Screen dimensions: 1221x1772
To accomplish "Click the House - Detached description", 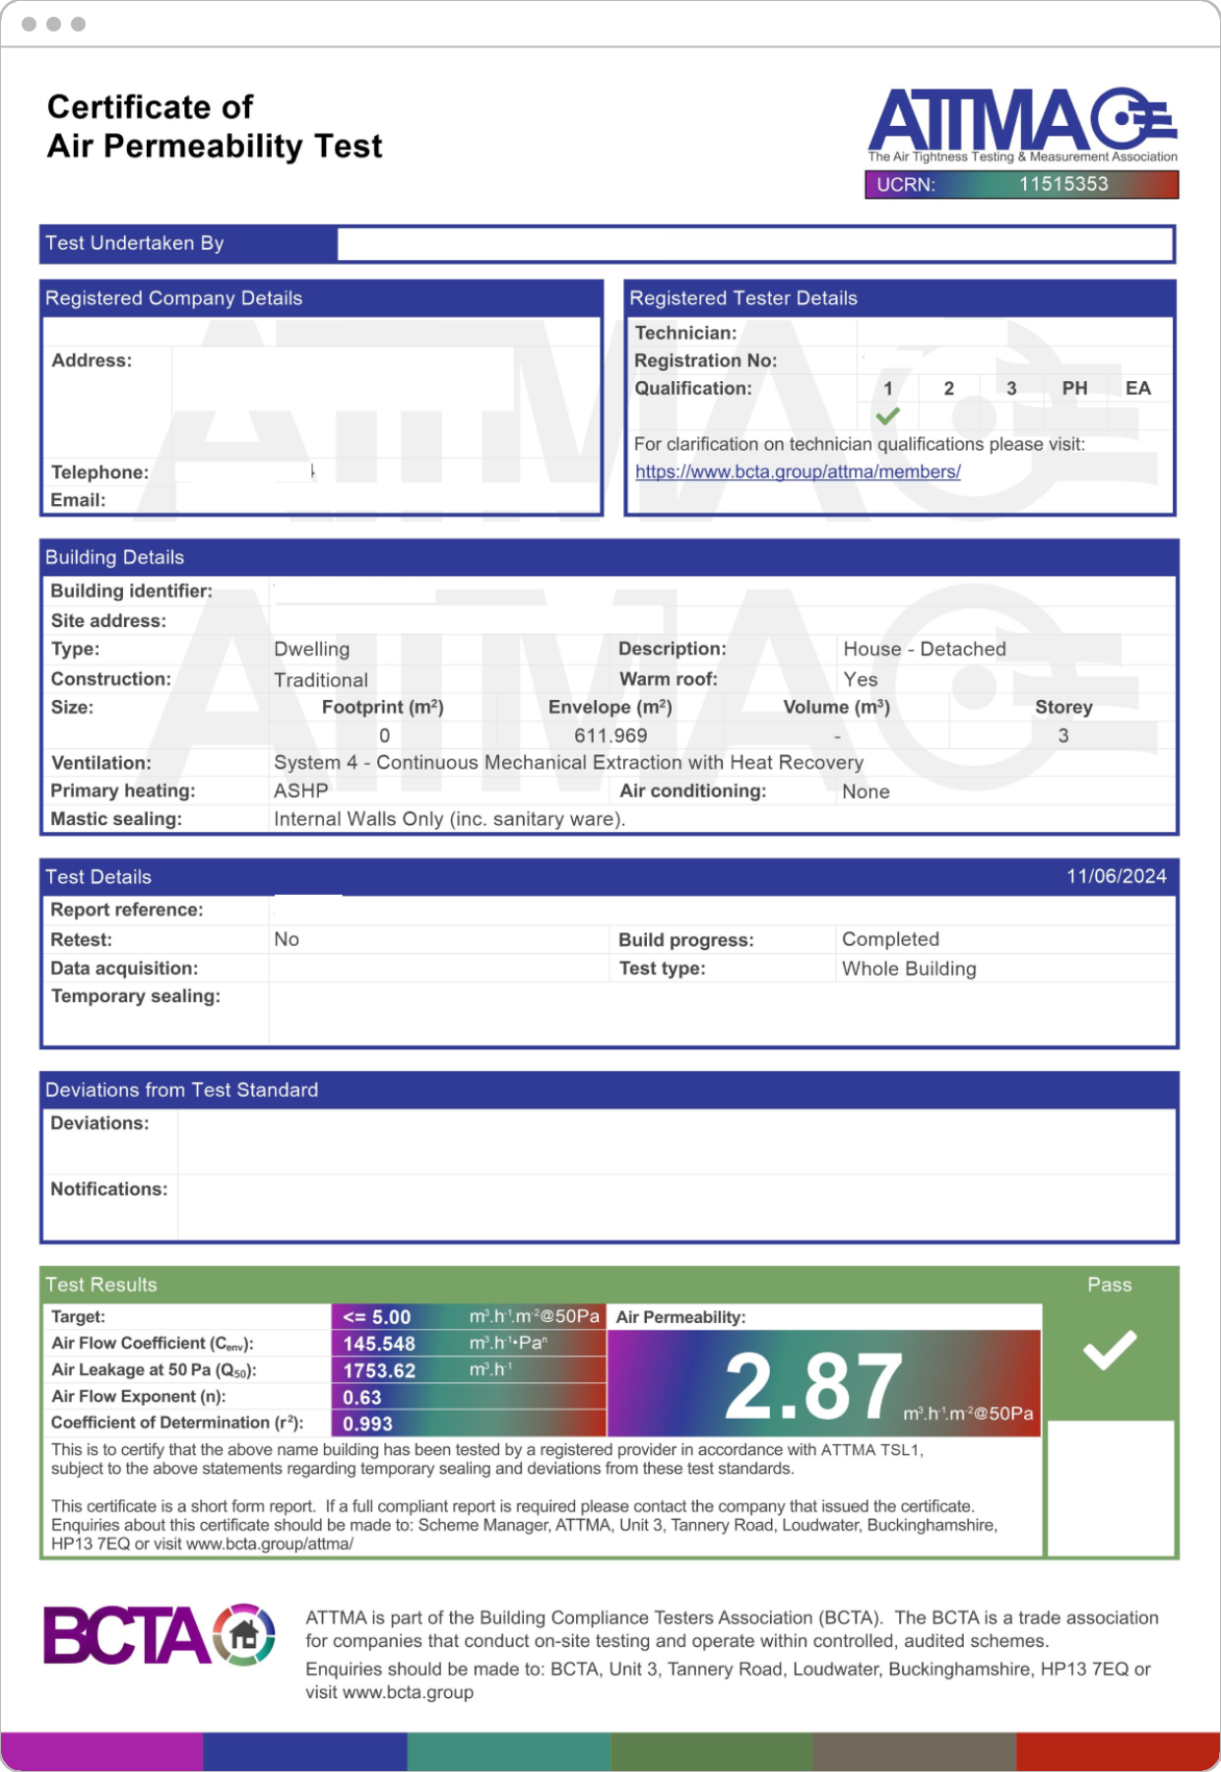I will (x=925, y=649).
